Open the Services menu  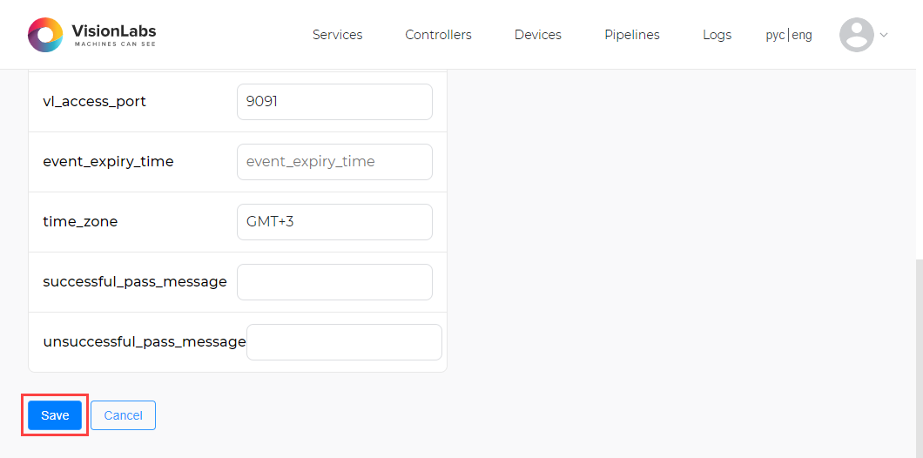click(x=337, y=35)
